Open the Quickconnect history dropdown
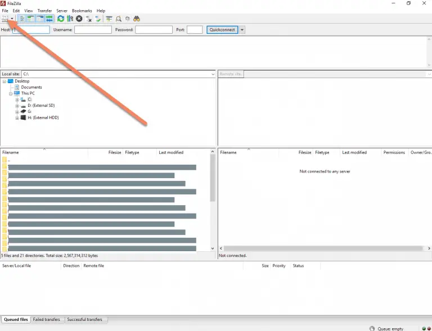432x331 pixels. 242,30
